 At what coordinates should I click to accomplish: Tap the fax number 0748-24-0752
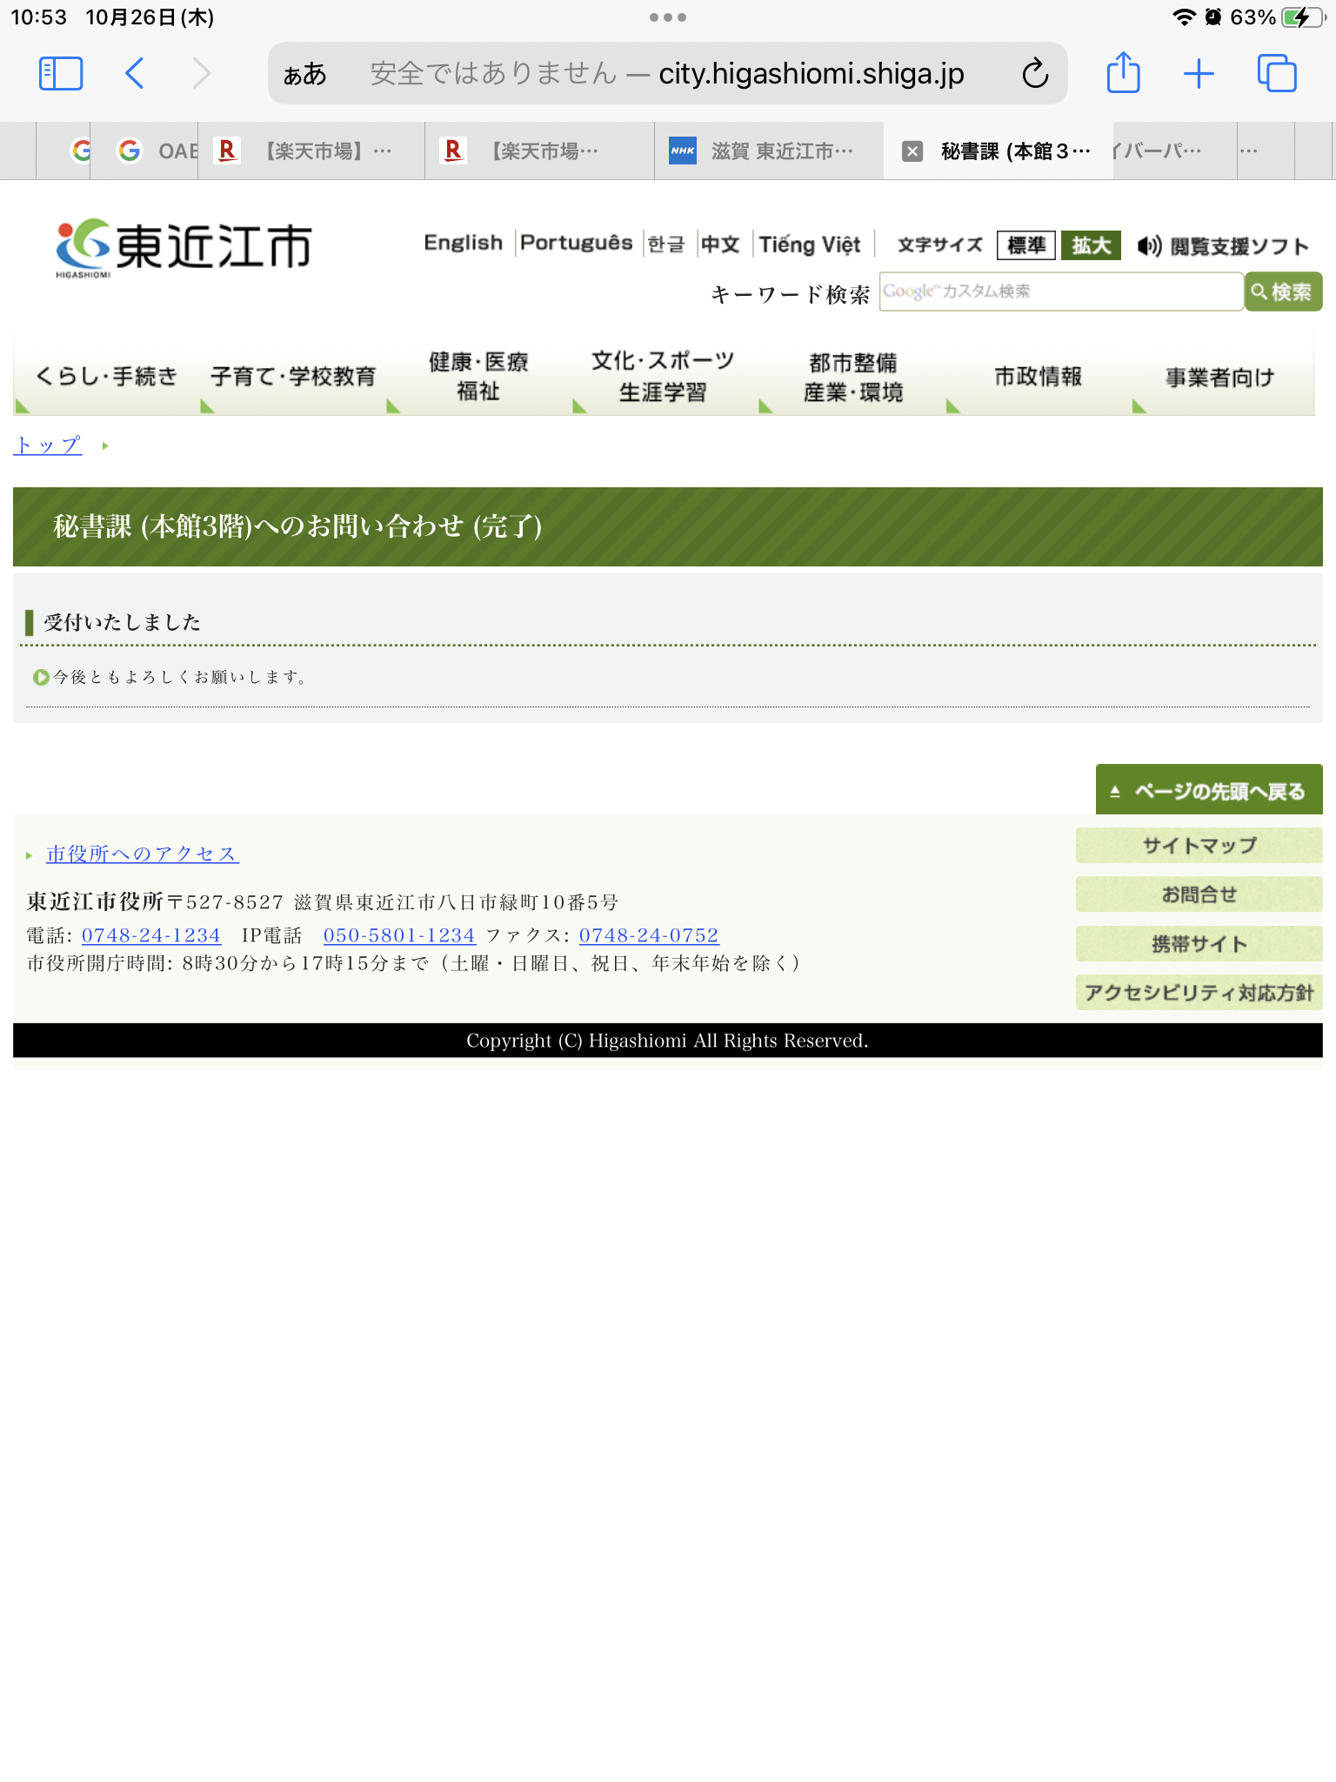pos(649,935)
